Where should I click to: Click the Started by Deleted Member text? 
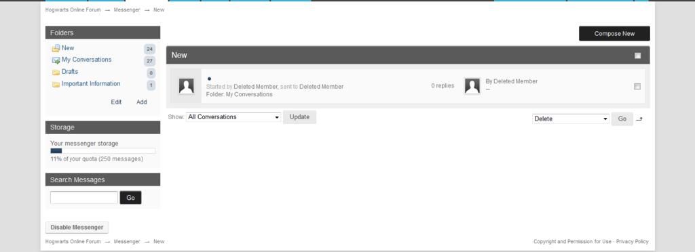point(242,87)
